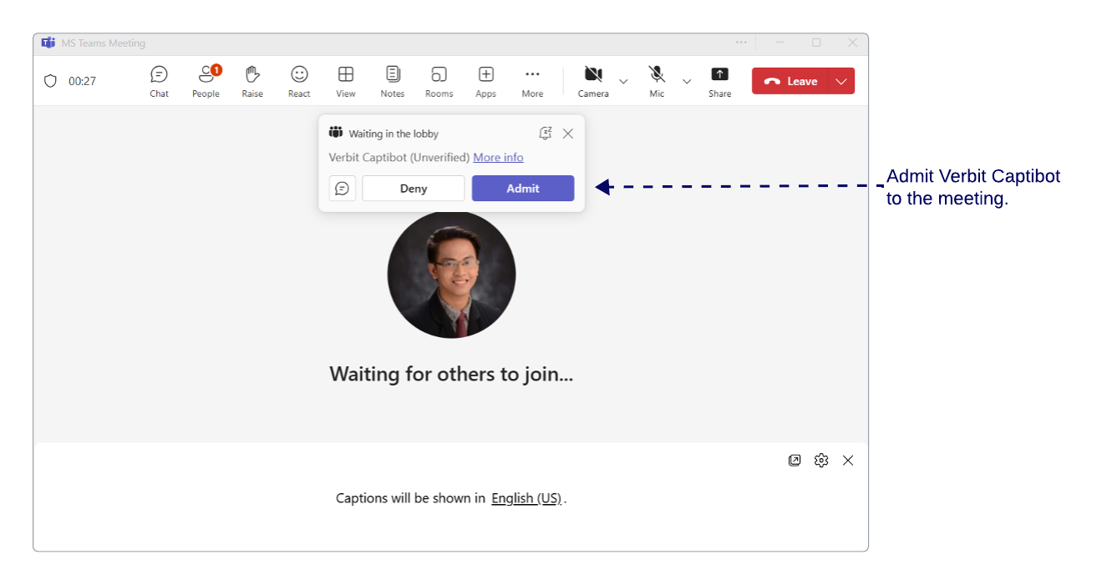This screenshot has height=585, width=1102.
Task: Open the View layout menu
Action: 346,81
